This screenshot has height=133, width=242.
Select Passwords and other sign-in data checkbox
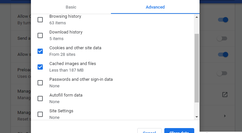pos(40,83)
